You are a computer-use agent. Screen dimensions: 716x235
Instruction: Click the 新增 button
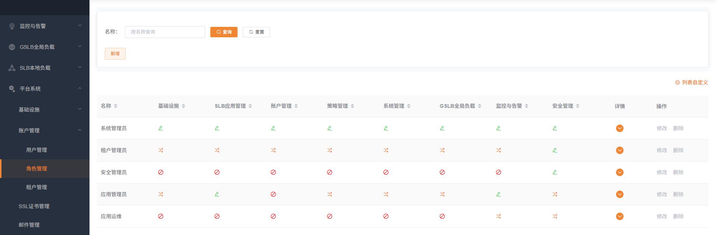pos(115,54)
